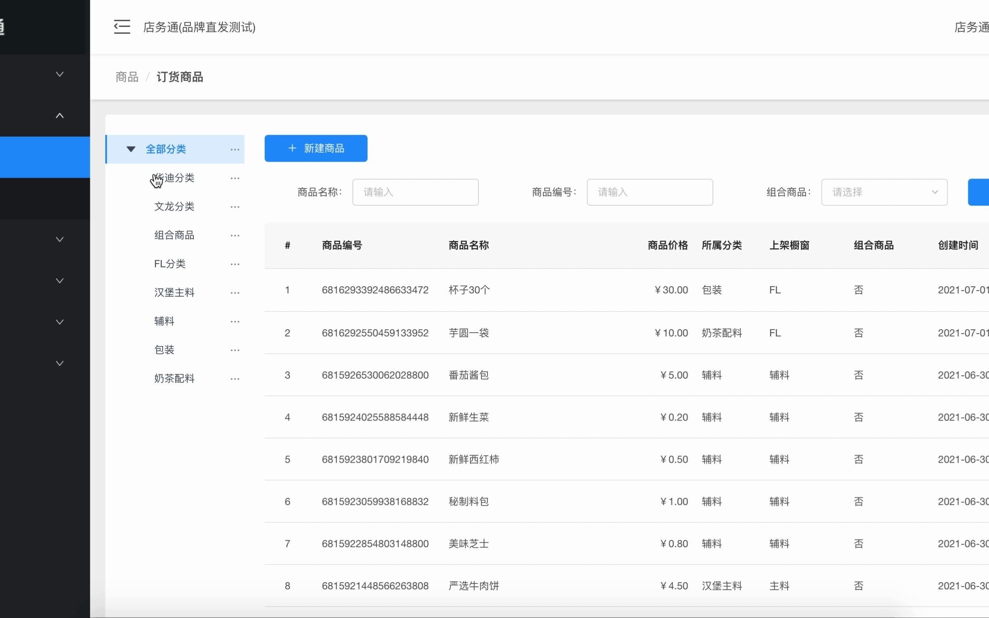Image resolution: width=989 pixels, height=618 pixels.
Task: Click the price ¥5.00
Action: click(674, 375)
